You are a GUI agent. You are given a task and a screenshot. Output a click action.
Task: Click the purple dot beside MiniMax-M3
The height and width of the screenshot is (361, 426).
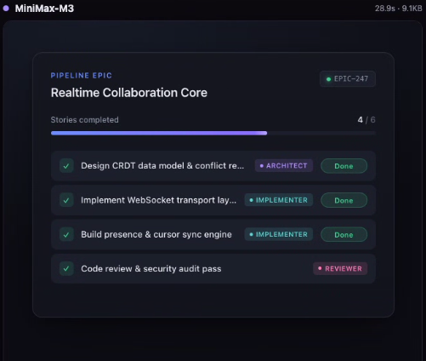(x=6, y=9)
